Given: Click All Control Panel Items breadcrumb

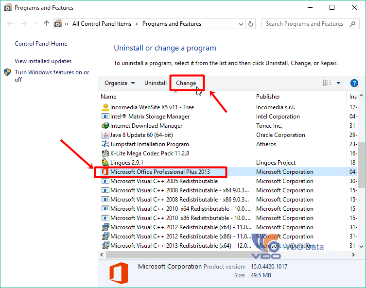Looking at the screenshot, I should (102, 24).
